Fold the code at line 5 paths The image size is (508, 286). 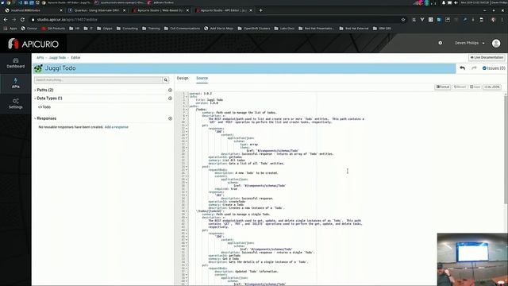(x=187, y=106)
